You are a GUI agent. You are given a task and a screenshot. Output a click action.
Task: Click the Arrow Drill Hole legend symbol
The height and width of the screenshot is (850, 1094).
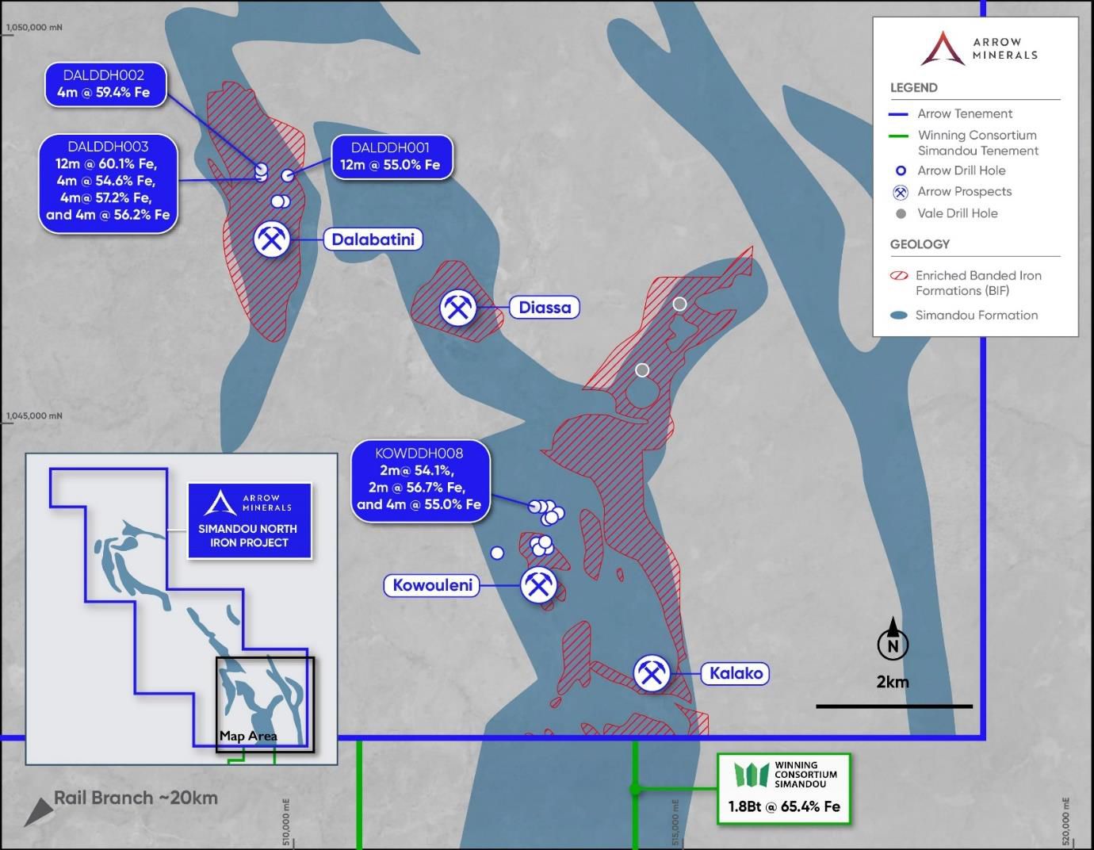point(901,170)
